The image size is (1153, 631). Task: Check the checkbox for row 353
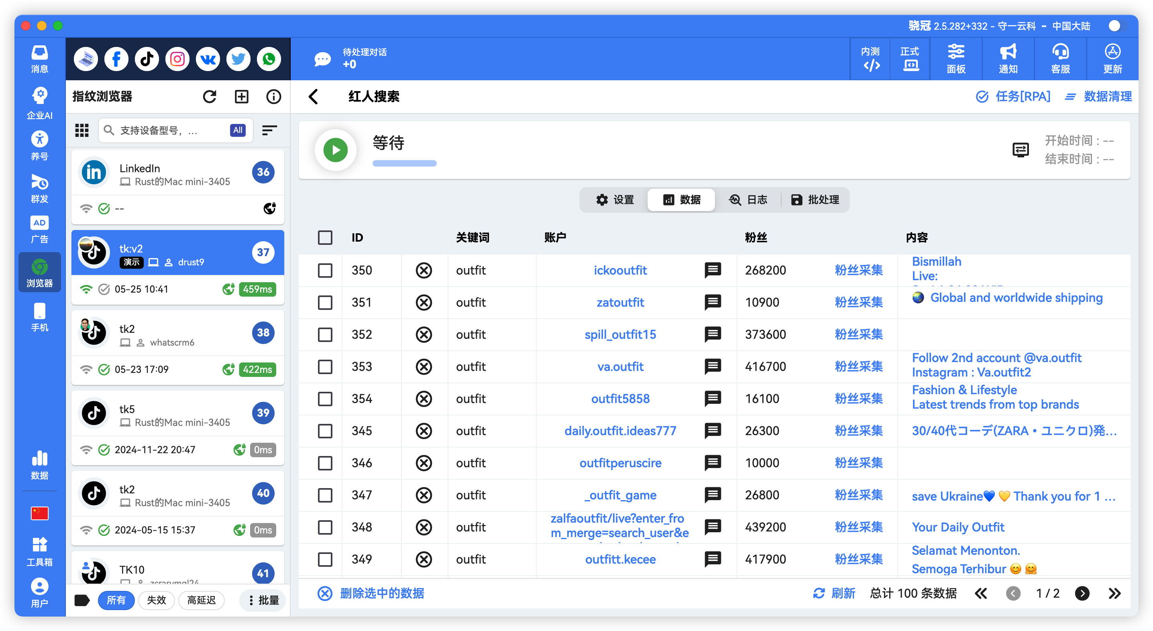(325, 366)
